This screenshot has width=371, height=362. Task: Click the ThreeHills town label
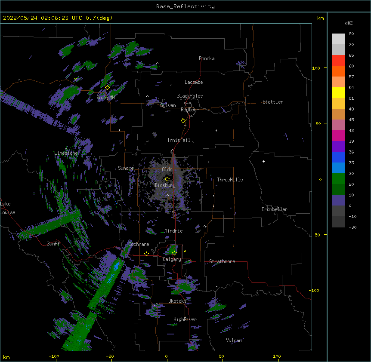230,180
